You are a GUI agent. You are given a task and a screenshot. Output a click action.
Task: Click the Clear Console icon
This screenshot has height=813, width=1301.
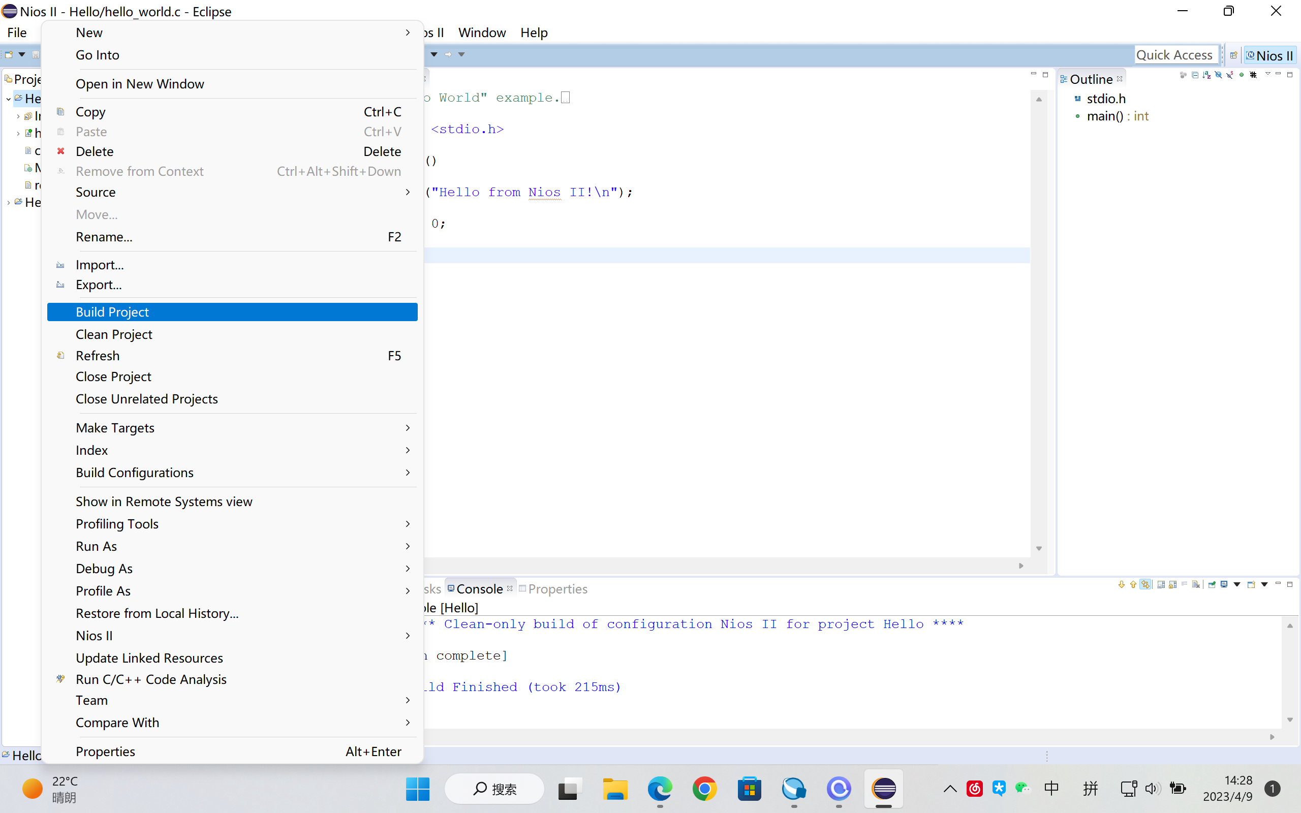(1196, 584)
